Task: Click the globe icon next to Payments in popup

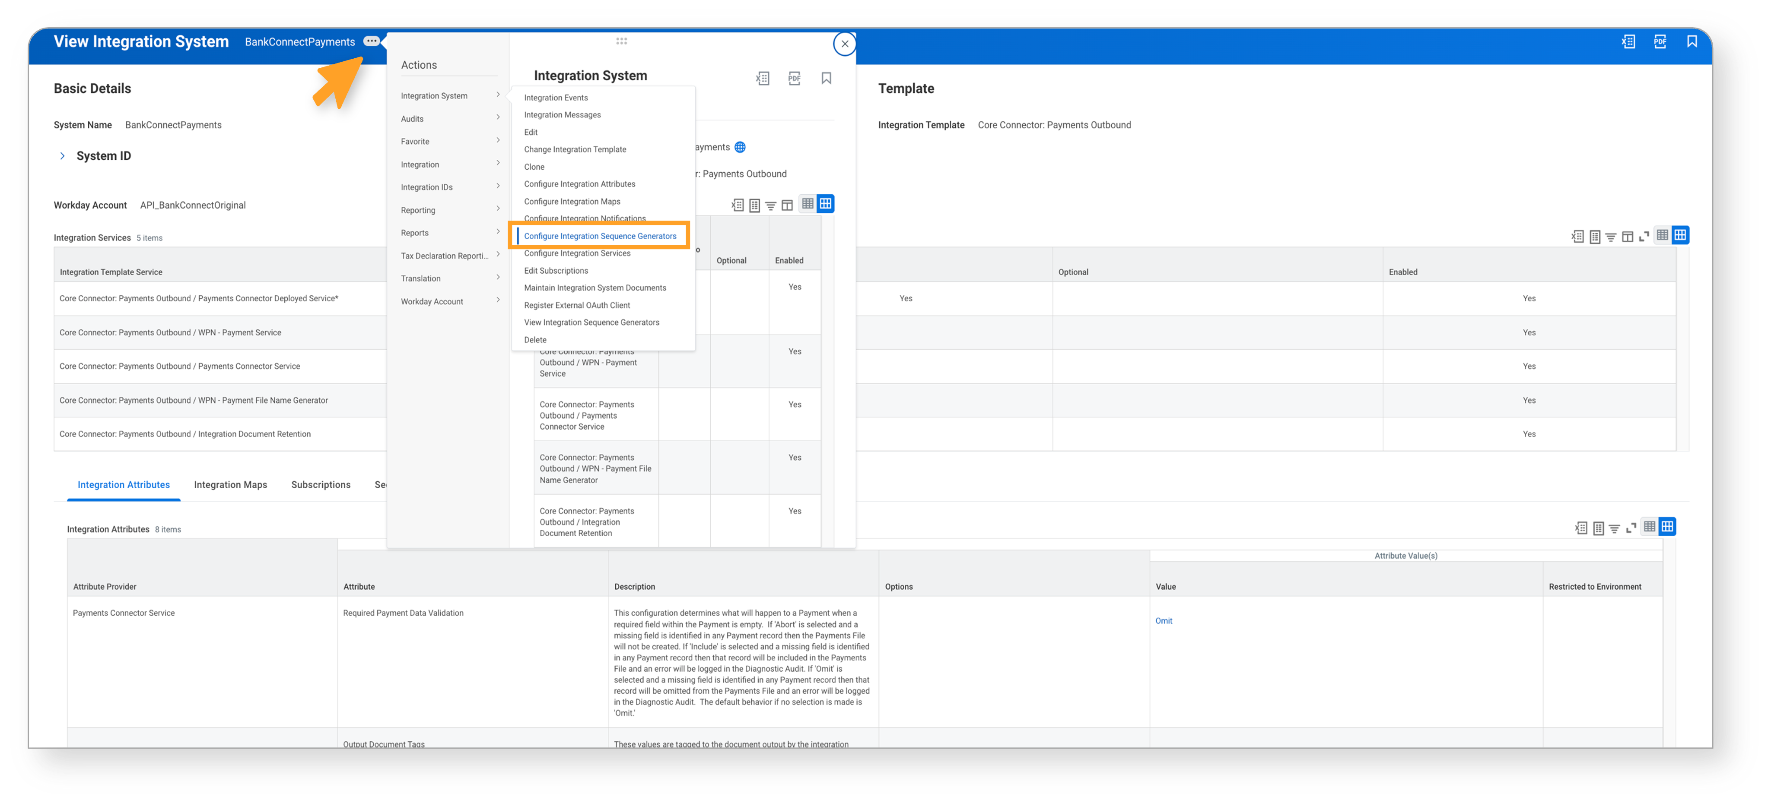Action: pyautogui.click(x=740, y=147)
